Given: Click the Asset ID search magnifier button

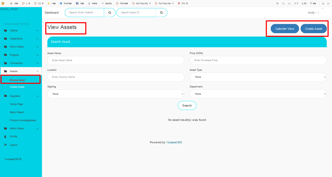Looking at the screenshot, I should pos(161,13).
